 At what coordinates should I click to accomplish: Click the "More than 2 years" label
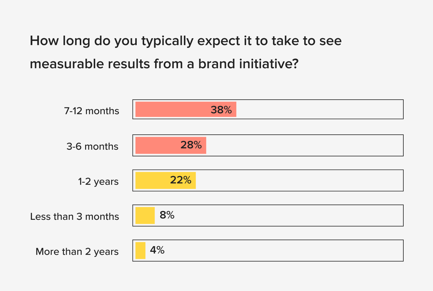click(x=77, y=252)
